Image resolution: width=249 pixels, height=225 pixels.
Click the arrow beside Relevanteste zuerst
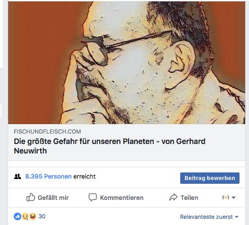pyautogui.click(x=237, y=217)
